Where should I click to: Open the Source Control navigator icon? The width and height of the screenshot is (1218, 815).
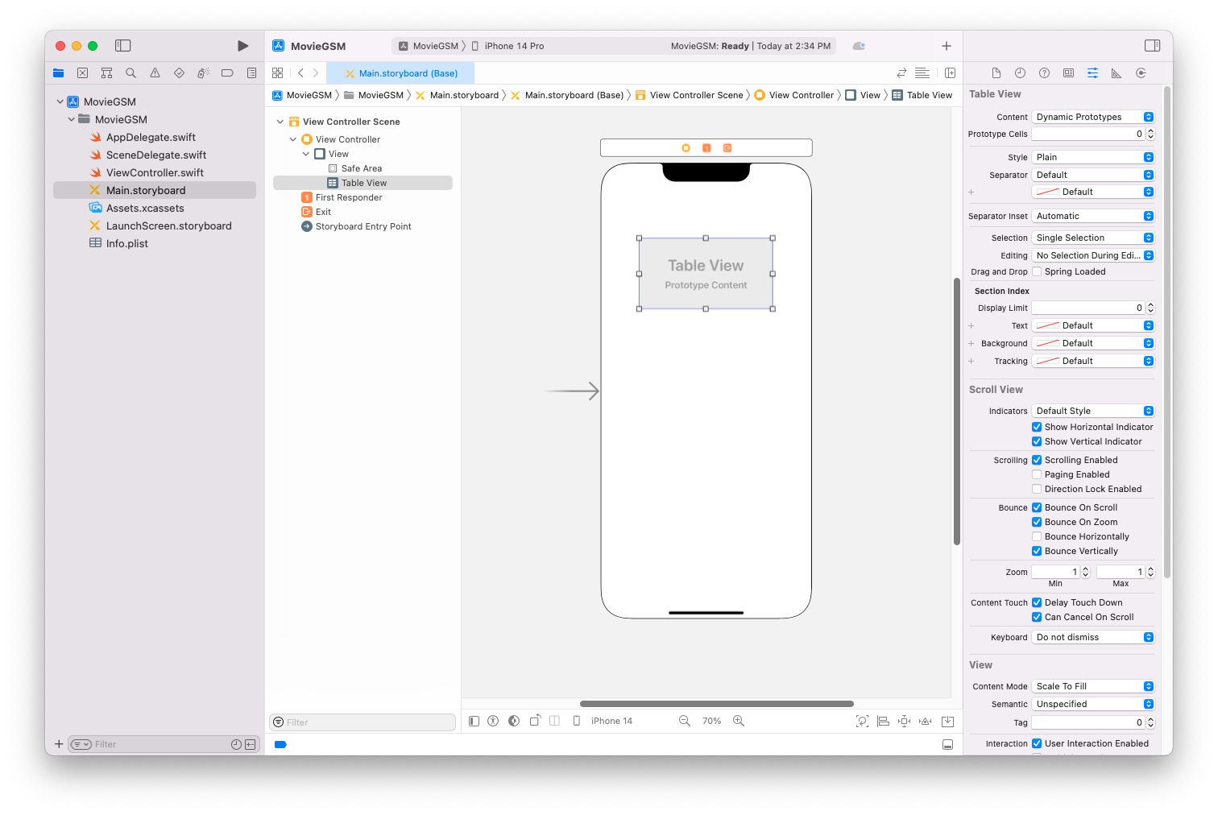click(82, 73)
